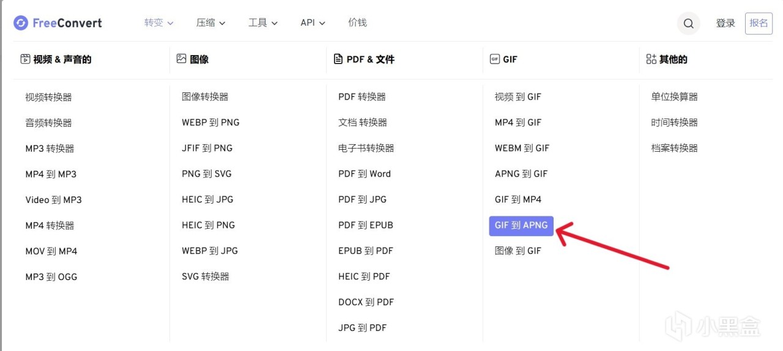Select GIF 到 APNG converter
This screenshot has height=351, width=783.
(x=521, y=225)
